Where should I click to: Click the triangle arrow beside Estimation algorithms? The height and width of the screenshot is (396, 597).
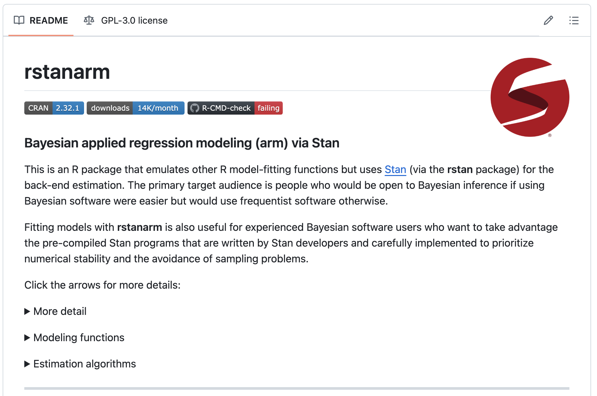tap(27, 364)
